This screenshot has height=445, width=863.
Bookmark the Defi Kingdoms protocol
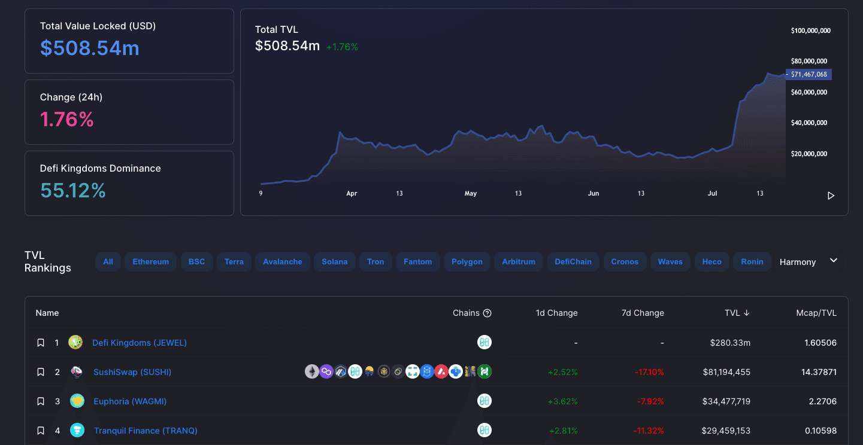coord(41,343)
